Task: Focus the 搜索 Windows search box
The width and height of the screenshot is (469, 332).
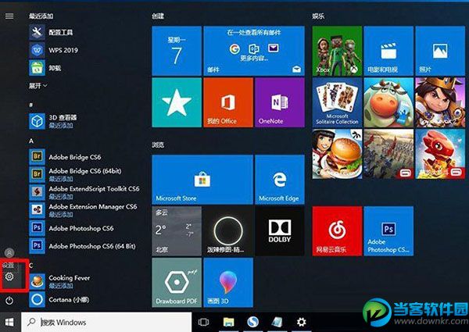Action: click(x=106, y=322)
